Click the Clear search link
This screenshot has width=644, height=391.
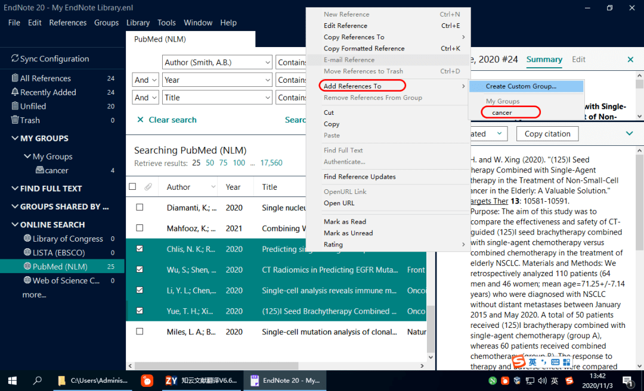[x=172, y=119]
